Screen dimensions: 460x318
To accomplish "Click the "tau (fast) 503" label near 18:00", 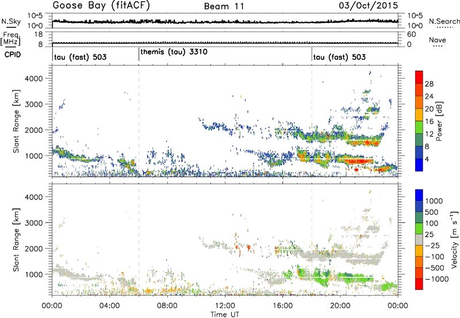I will click(339, 57).
